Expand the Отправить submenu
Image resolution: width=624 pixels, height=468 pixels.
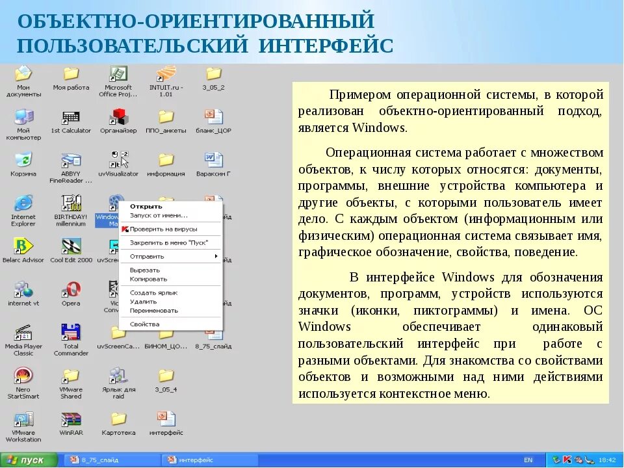(170, 256)
